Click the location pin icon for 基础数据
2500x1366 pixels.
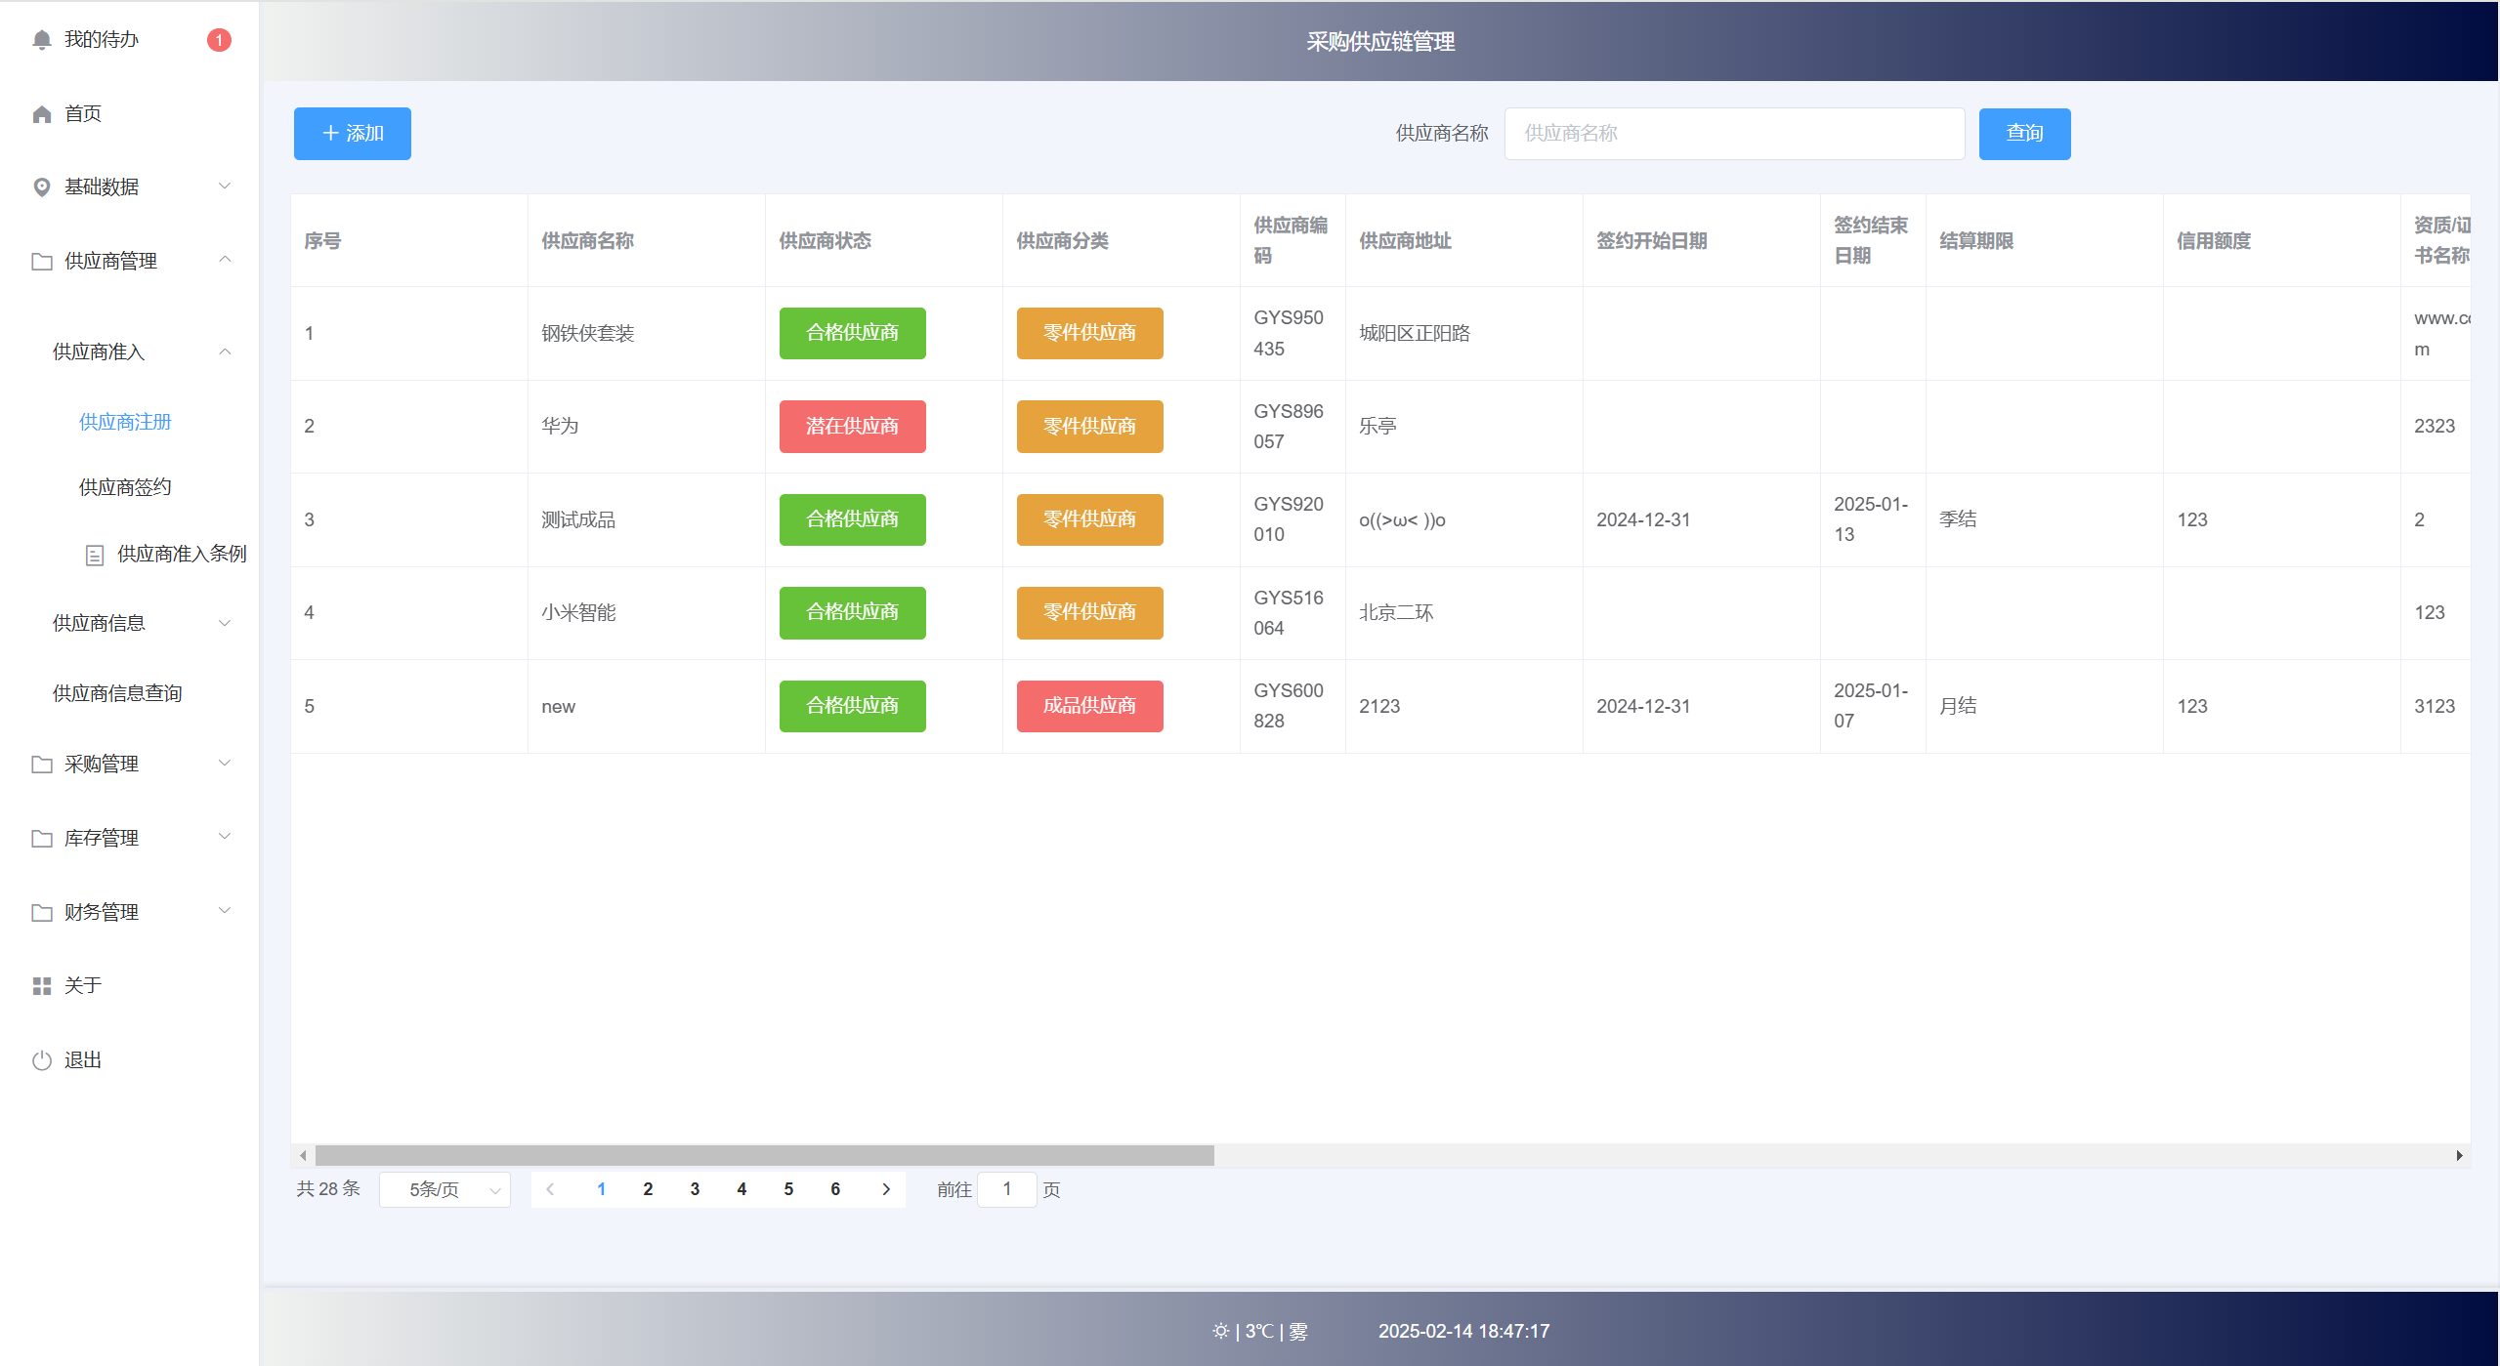click(x=41, y=187)
